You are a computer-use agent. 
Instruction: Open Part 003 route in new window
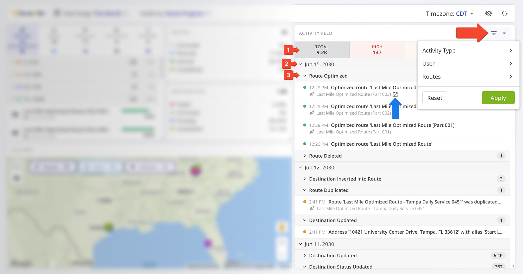coord(395,94)
